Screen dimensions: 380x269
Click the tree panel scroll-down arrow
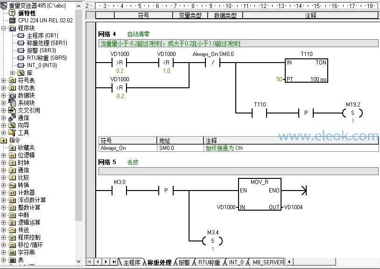pos(78,262)
